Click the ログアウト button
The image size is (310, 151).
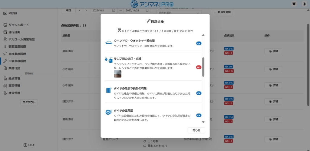[x=29, y=102]
